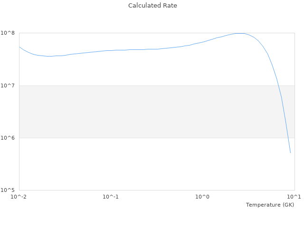
Task: Select the 10^6 y-axis label
Action: pyautogui.click(x=9, y=138)
